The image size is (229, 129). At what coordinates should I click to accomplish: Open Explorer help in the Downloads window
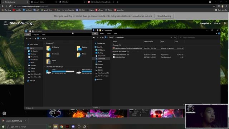(x=219, y=33)
